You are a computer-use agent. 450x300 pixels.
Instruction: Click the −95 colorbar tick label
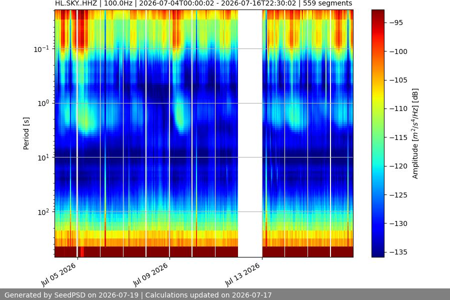396,22
